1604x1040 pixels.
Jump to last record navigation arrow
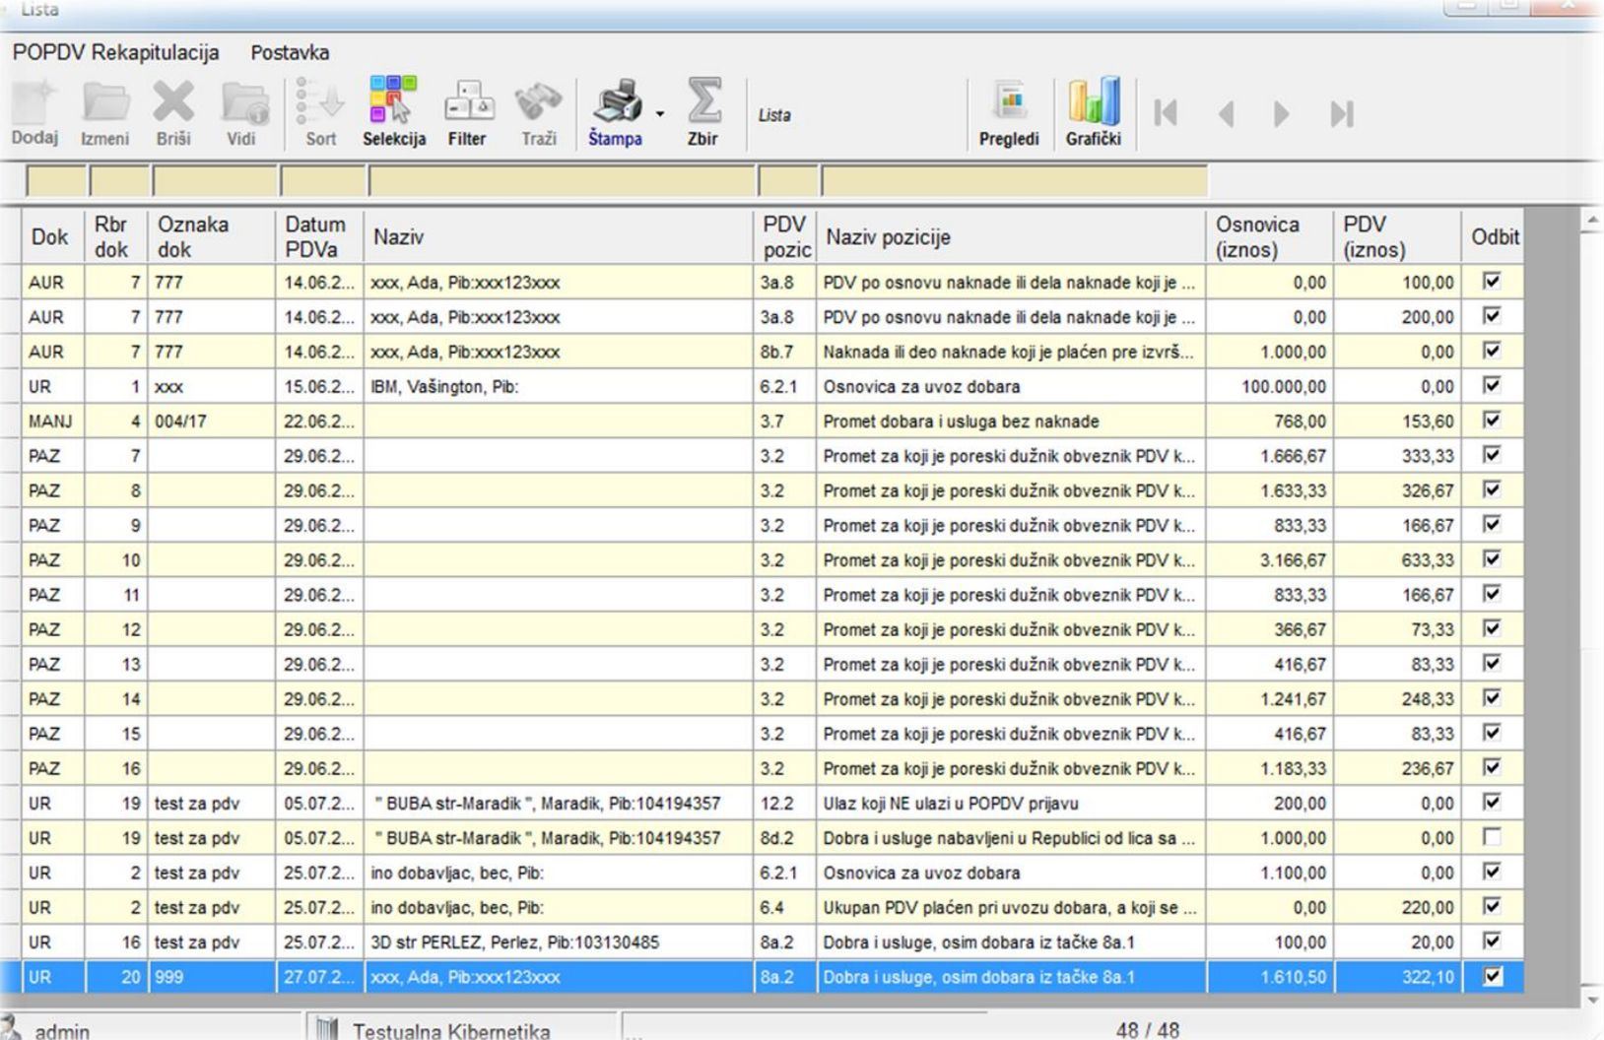(1342, 114)
